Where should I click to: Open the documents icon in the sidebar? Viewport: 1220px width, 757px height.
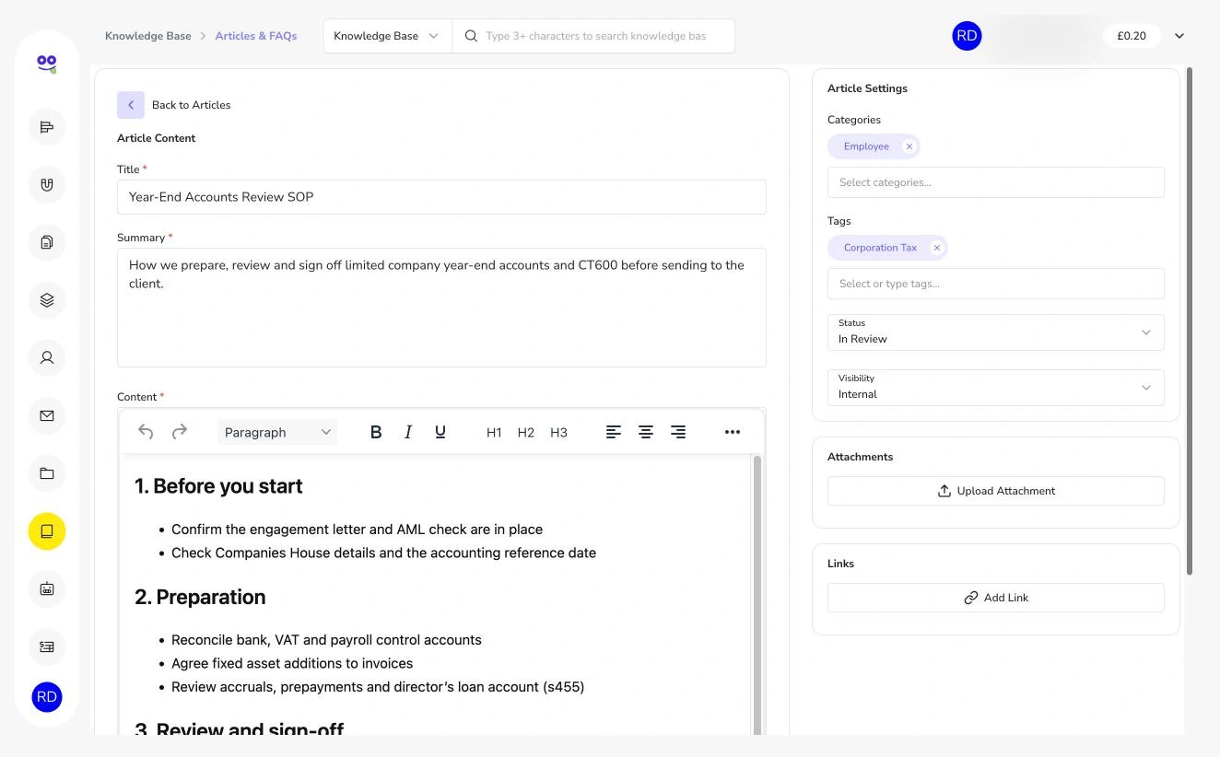[47, 242]
